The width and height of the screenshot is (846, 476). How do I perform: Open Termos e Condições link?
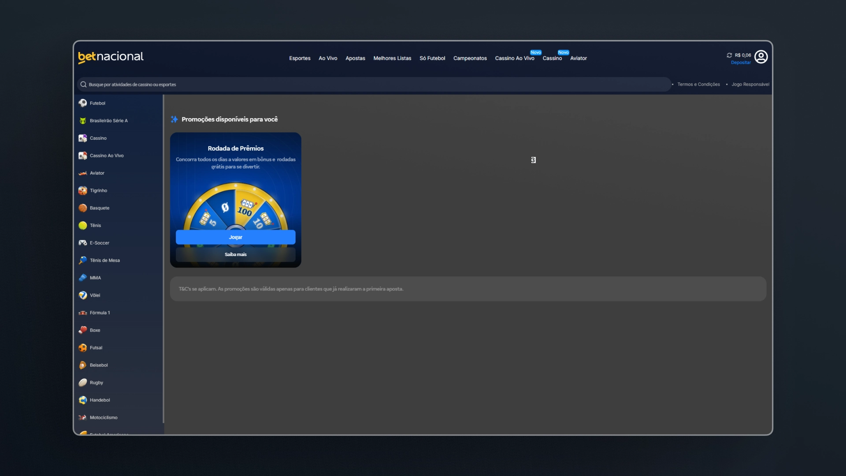click(698, 84)
